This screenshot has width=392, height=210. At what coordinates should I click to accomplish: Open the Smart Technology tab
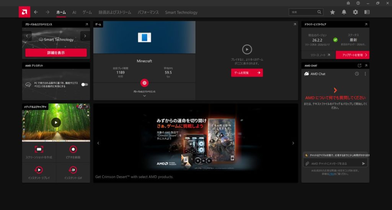tap(181, 12)
